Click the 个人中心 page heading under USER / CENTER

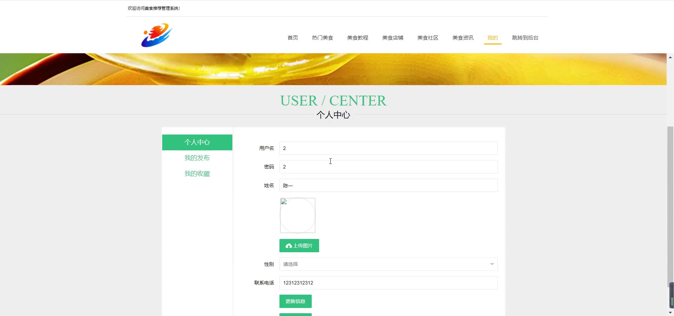tap(333, 115)
